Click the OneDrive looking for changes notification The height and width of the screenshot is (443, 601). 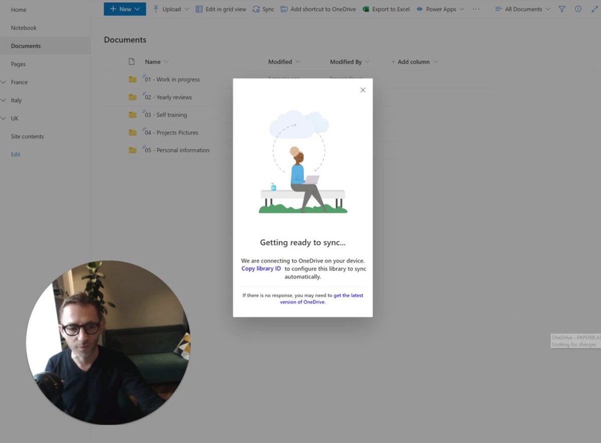coord(575,342)
